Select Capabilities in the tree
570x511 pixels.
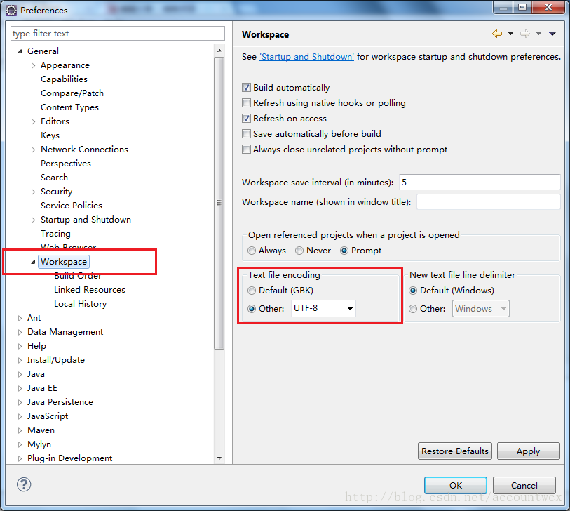coord(64,79)
